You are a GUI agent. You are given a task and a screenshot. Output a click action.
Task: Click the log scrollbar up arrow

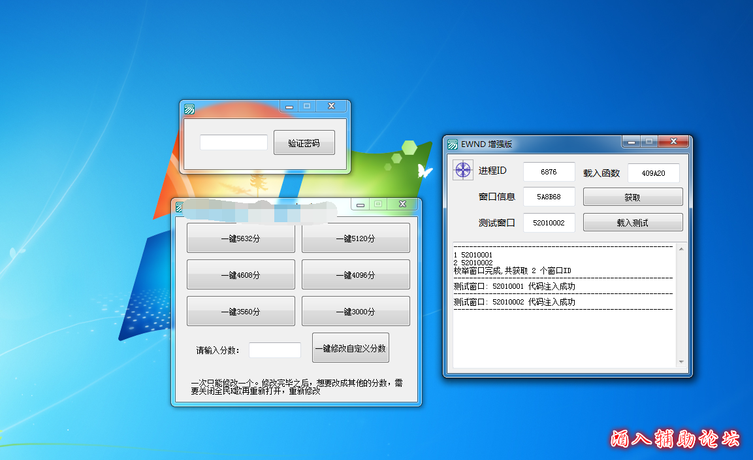pyautogui.click(x=681, y=249)
